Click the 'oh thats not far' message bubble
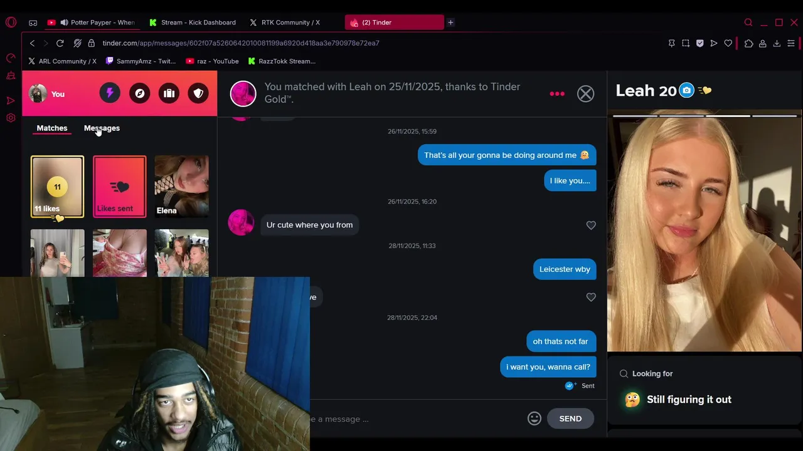Screen dimensions: 803x451 pos(561,341)
